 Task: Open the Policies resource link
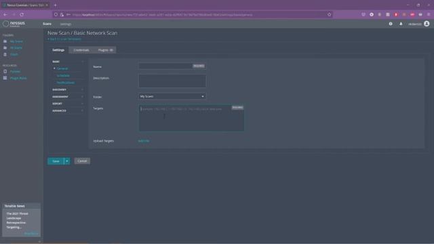coord(15,71)
